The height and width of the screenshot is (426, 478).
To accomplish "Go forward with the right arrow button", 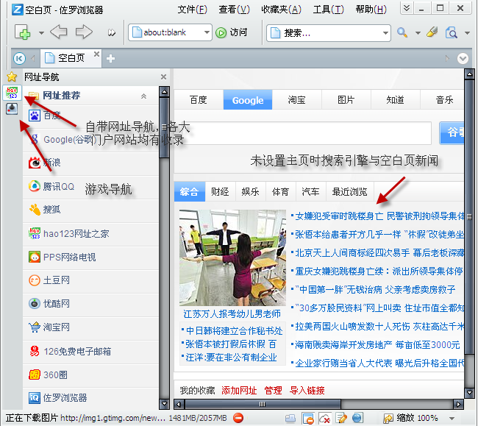I will click(84, 32).
